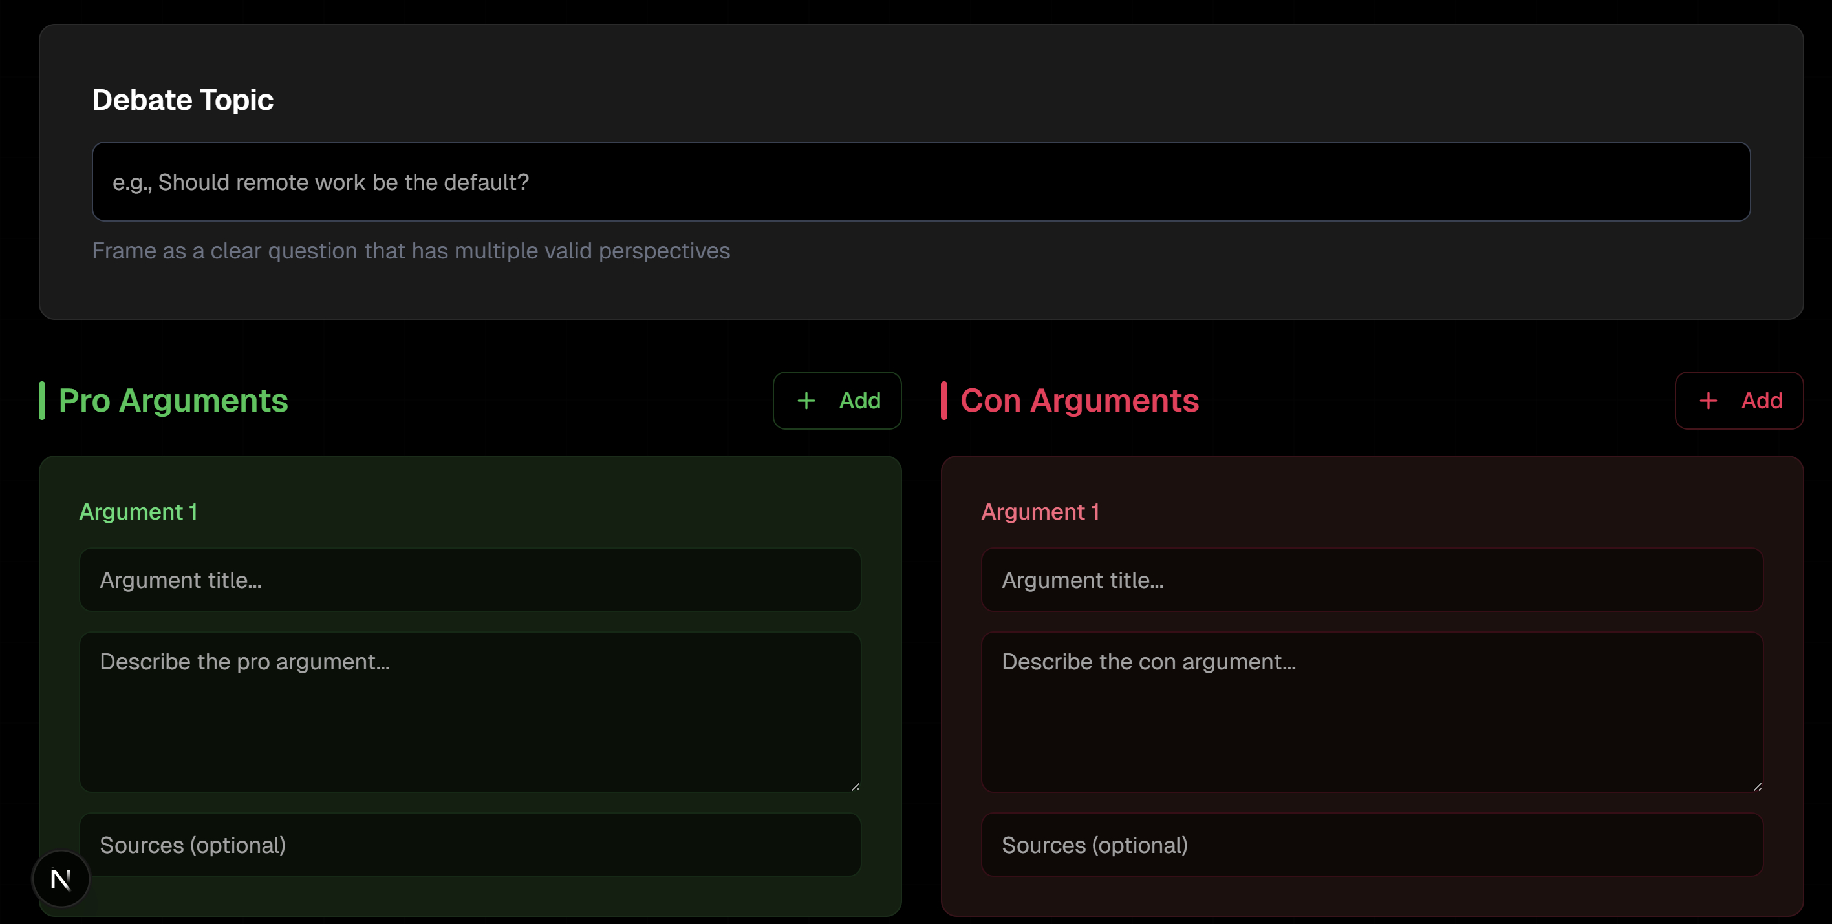This screenshot has width=1832, height=924.
Task: Click the Pro Arguments heading
Action: [x=173, y=401]
